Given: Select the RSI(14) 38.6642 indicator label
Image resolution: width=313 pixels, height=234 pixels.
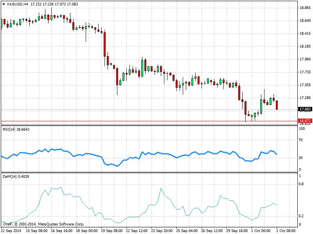Looking at the screenshot, I should (16, 129).
